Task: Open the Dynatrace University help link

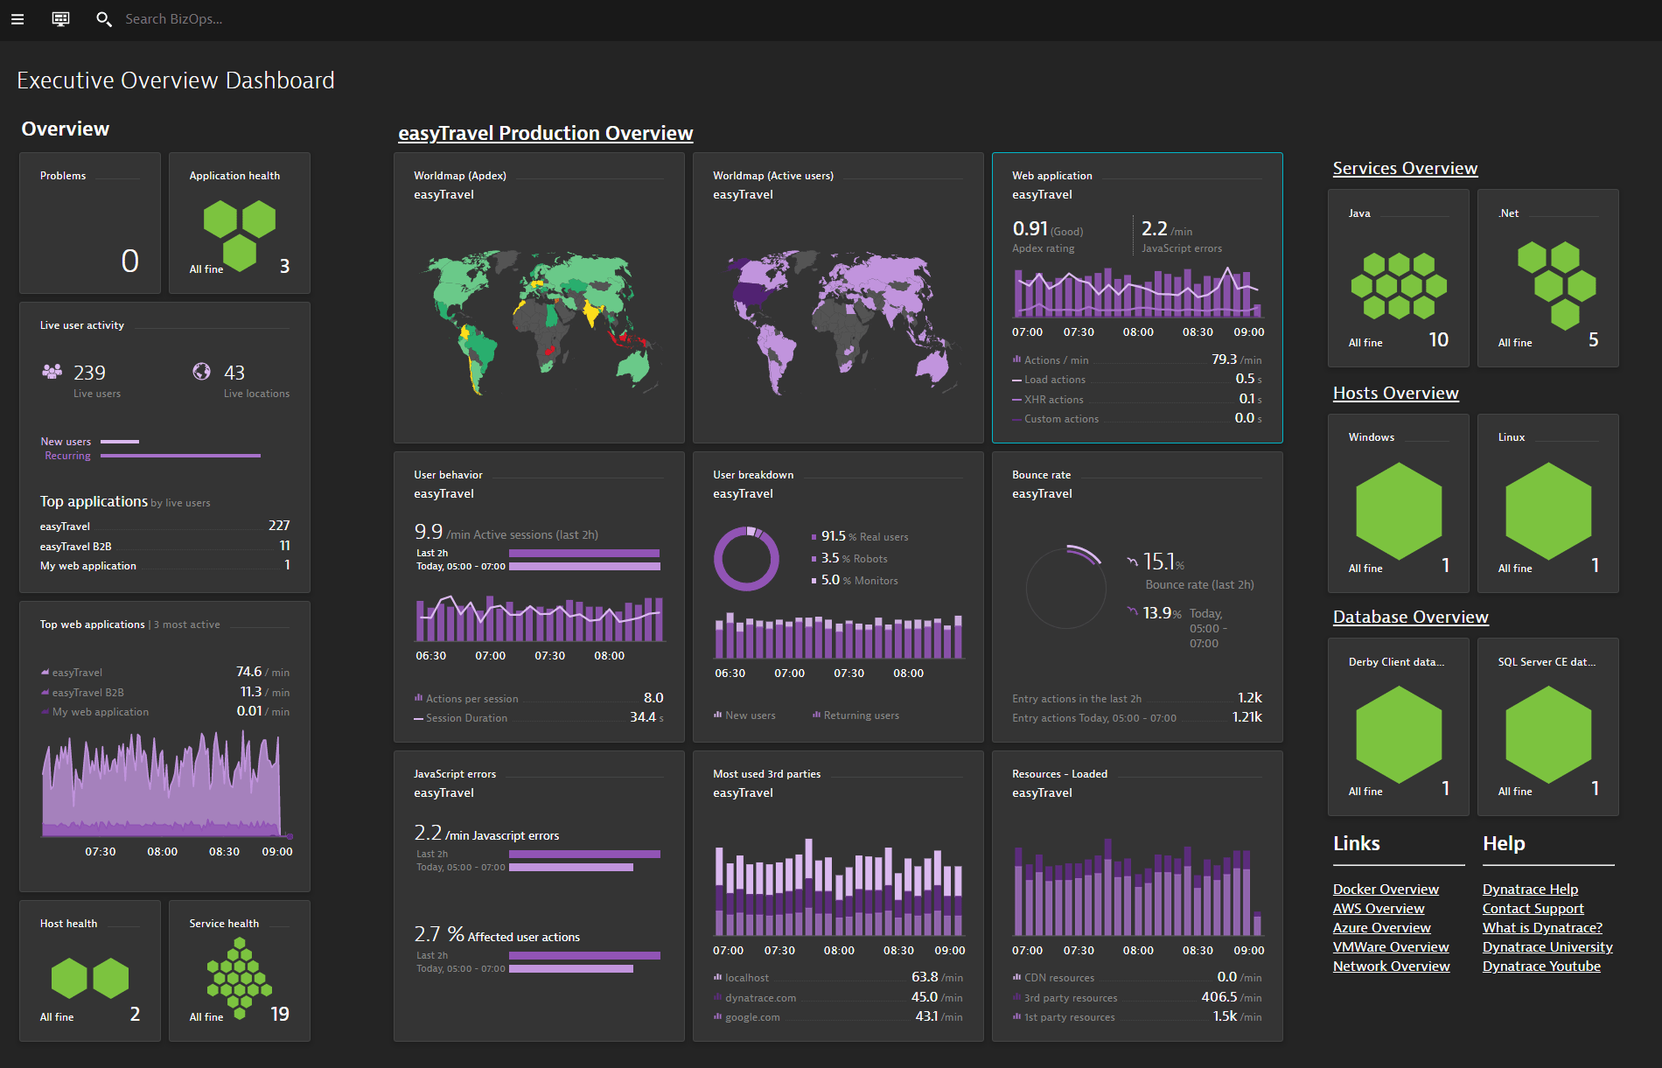Action: [x=1547, y=946]
